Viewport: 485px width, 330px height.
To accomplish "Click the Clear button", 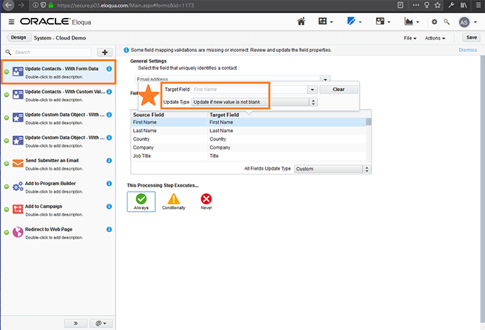I will 338,89.
